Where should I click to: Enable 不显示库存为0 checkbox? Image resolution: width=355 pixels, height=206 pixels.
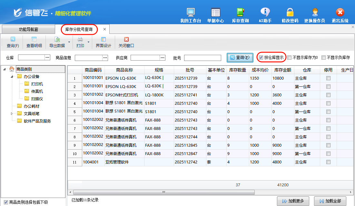coord(290,58)
